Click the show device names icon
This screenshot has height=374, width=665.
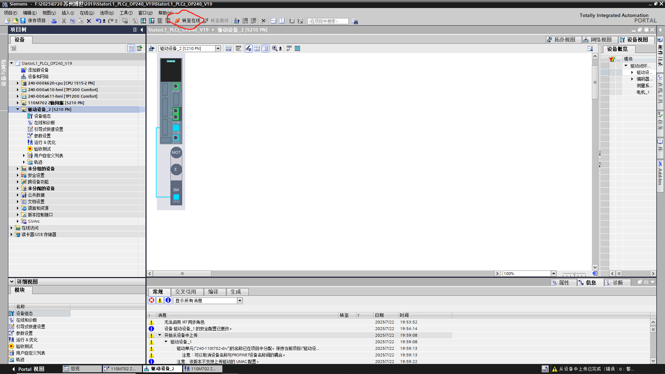(239, 48)
